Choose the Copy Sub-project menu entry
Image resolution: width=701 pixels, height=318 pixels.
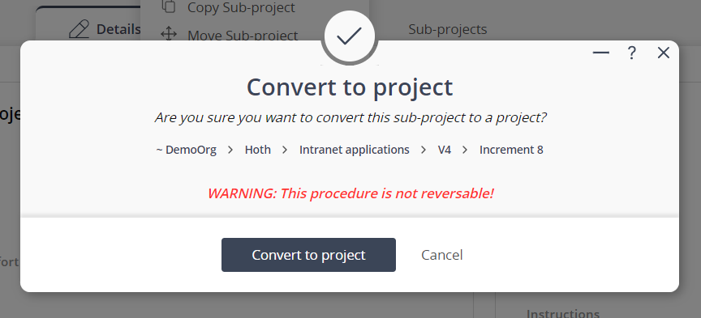point(242,7)
